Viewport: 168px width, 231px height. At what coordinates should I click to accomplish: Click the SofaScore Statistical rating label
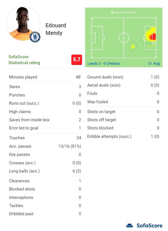(x=24, y=60)
